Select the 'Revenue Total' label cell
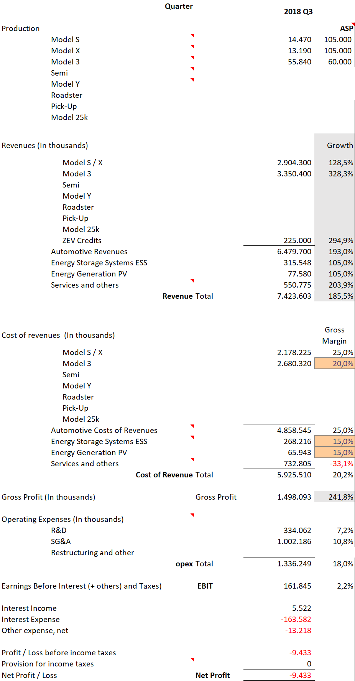 pyautogui.click(x=188, y=296)
